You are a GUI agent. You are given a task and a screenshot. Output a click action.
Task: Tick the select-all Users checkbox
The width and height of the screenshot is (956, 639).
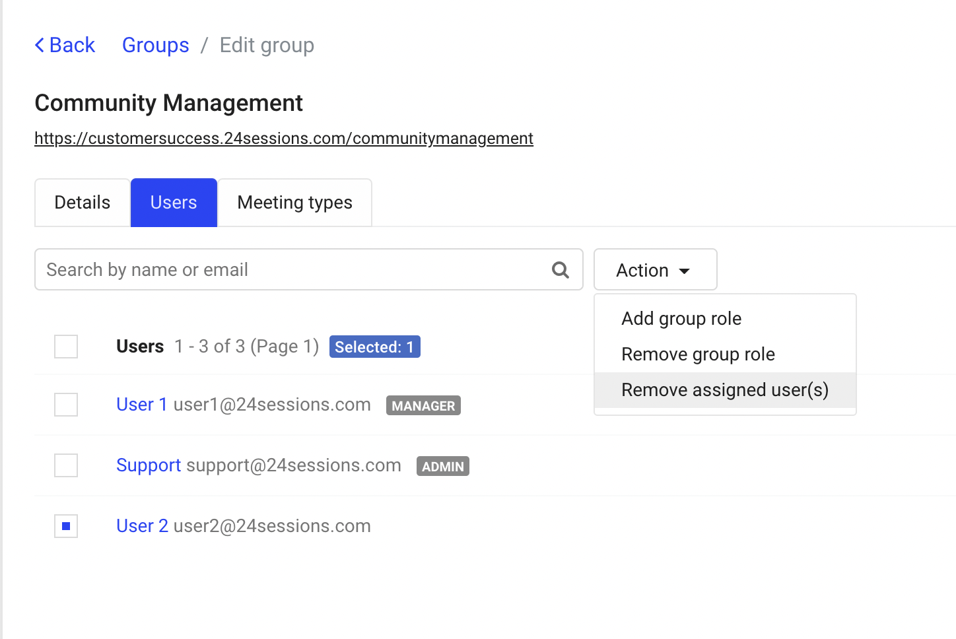click(x=66, y=347)
